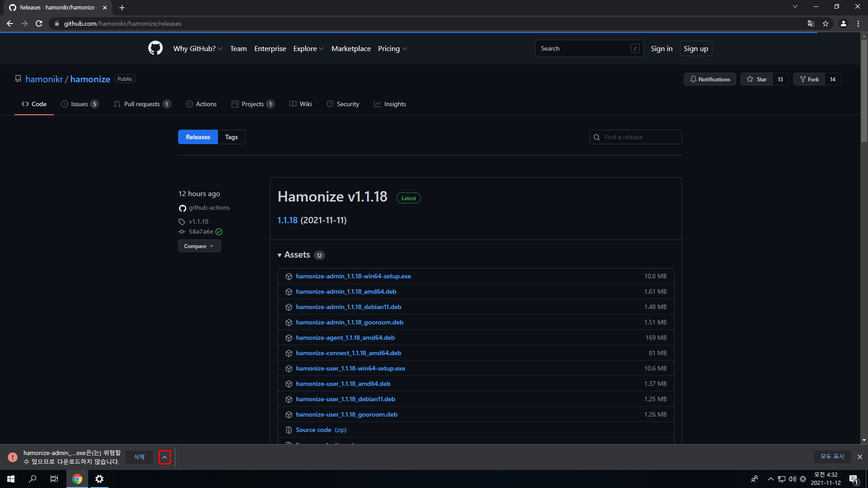Click the Sign up button
The width and height of the screenshot is (868, 488).
(696, 48)
